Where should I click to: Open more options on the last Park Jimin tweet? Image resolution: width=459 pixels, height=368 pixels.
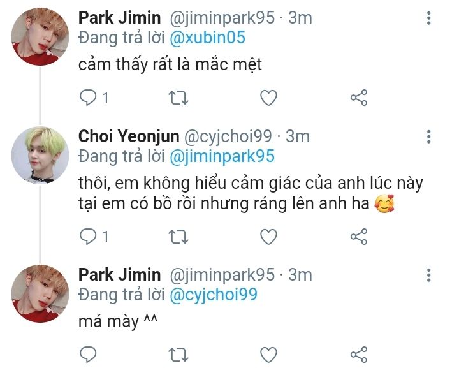coord(429,275)
